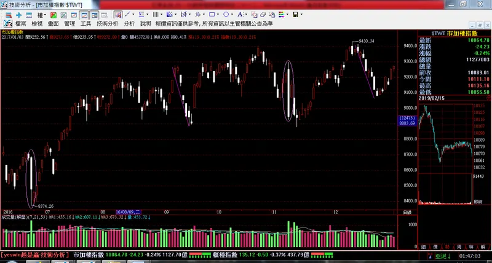Switch to the 價 tab in side panel

pyautogui.click(x=435, y=247)
